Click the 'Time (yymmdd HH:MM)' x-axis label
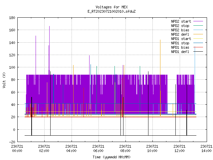Image resolution: width=213 pixels, height=160 pixels. point(111,157)
